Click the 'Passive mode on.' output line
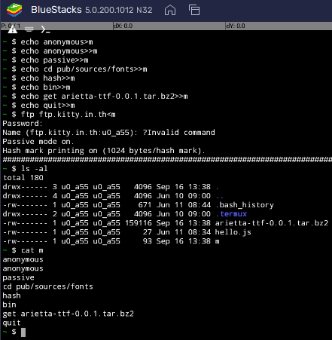Screen dimensions: 332x340 (x=38, y=142)
